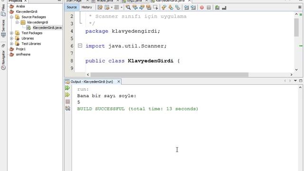Expand the Libraries node
Viewport: 304px width, 171px height.
click(11, 38)
